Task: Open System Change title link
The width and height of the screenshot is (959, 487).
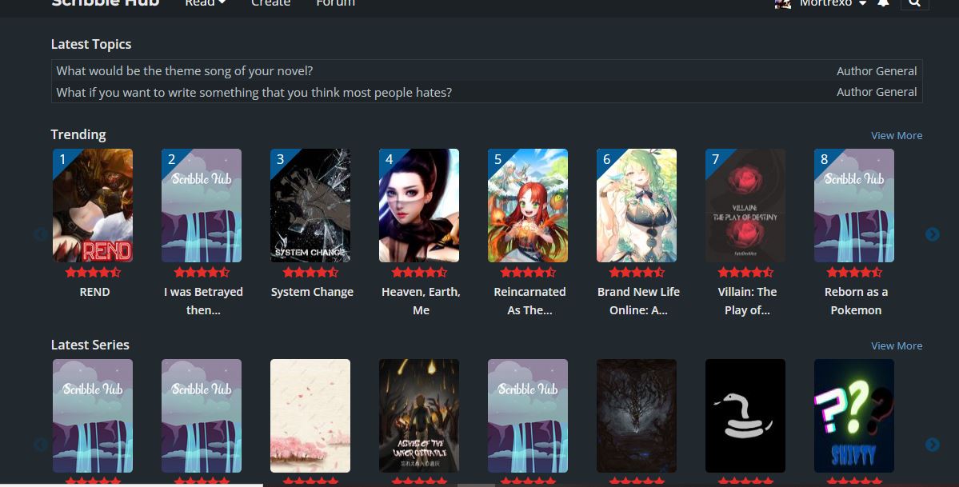Action: (x=312, y=292)
